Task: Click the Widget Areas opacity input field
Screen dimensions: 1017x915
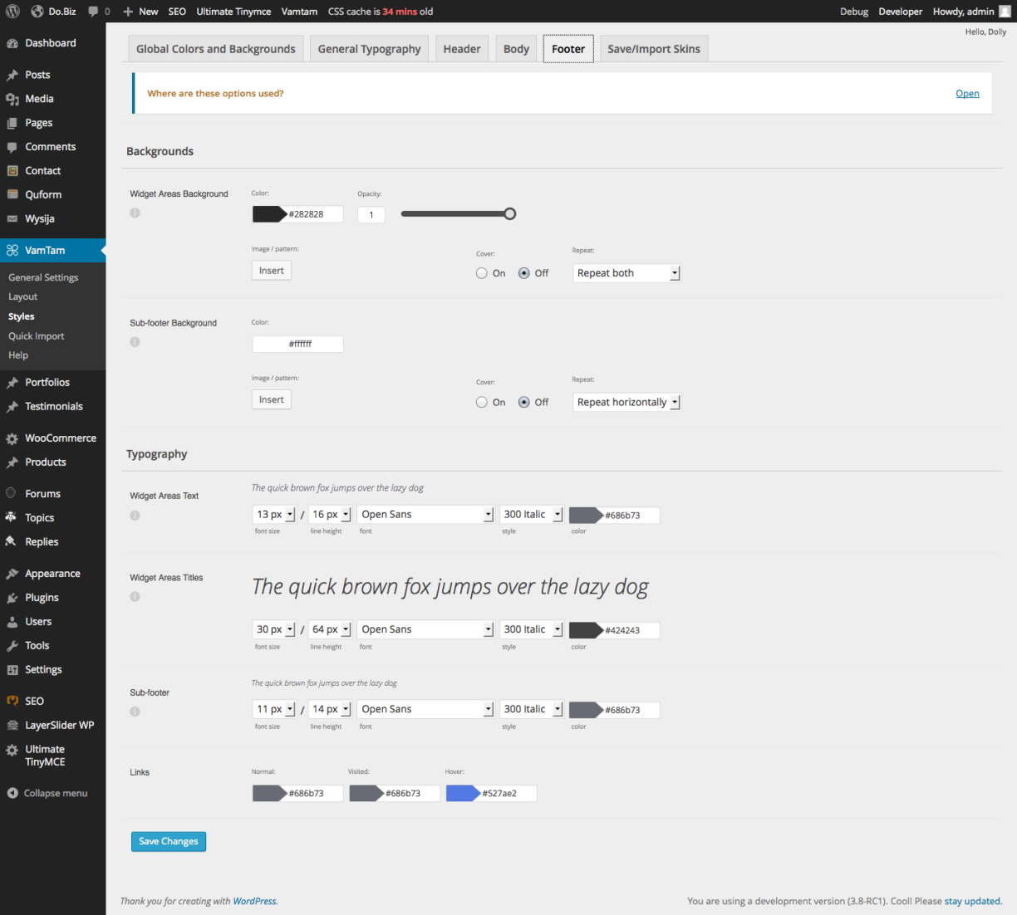Action: pyautogui.click(x=371, y=215)
